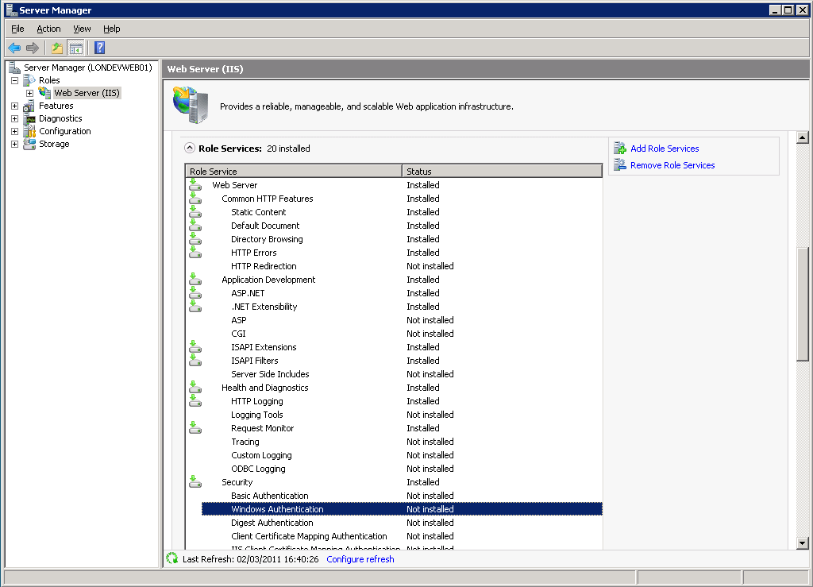Screen dimensions: 813x587
Task: Select the CGI role service row
Action: (394, 334)
